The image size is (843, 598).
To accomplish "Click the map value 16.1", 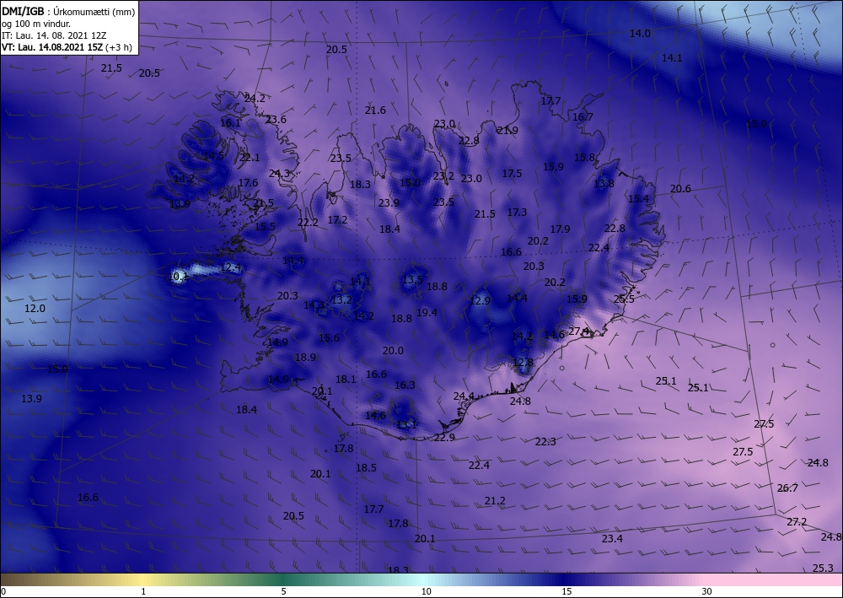I will pyautogui.click(x=230, y=122).
